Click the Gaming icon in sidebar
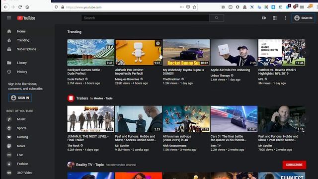This screenshot has width=318, height=179. [9, 137]
